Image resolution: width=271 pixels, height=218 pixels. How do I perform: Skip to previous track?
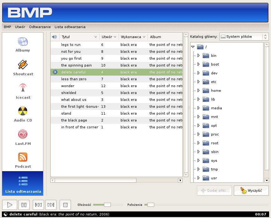[38, 205]
